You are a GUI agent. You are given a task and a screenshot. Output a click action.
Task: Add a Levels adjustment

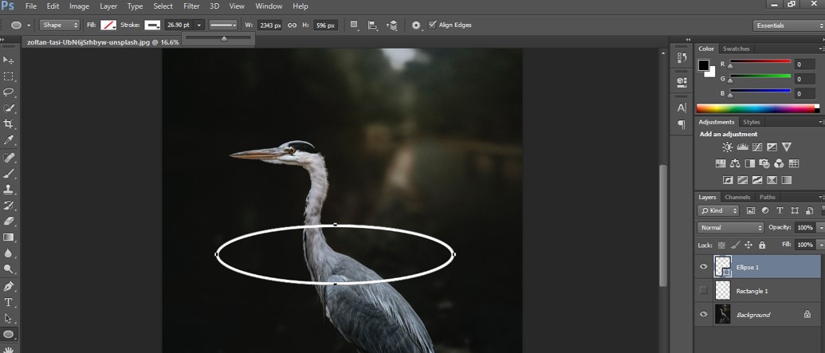tap(742, 147)
